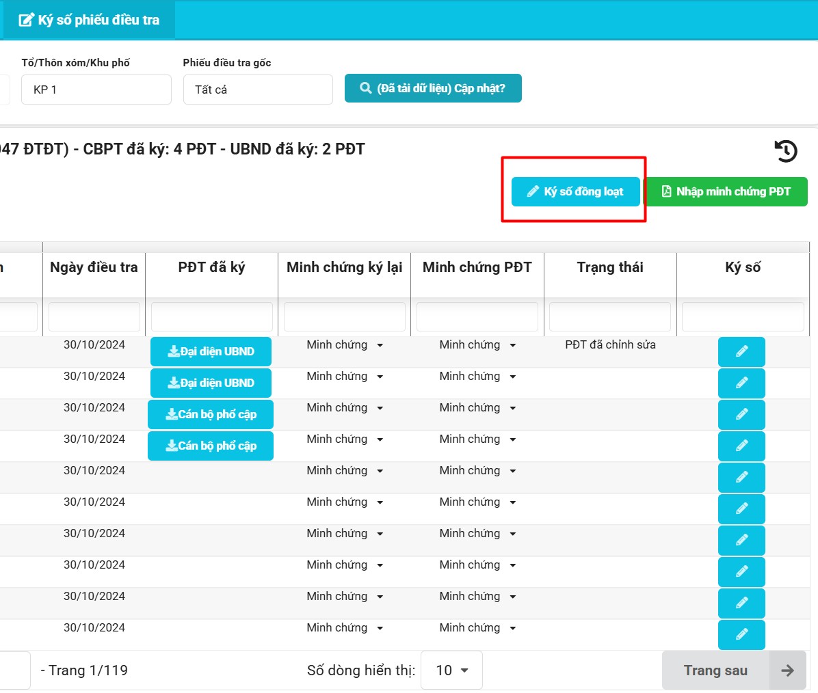Click pencil sign icon in last table row
The width and height of the screenshot is (818, 693).
point(741,635)
